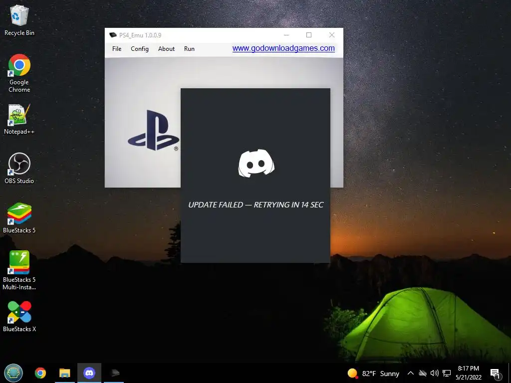Click the Discord taskbar icon
The height and width of the screenshot is (383, 511).
[x=89, y=373]
